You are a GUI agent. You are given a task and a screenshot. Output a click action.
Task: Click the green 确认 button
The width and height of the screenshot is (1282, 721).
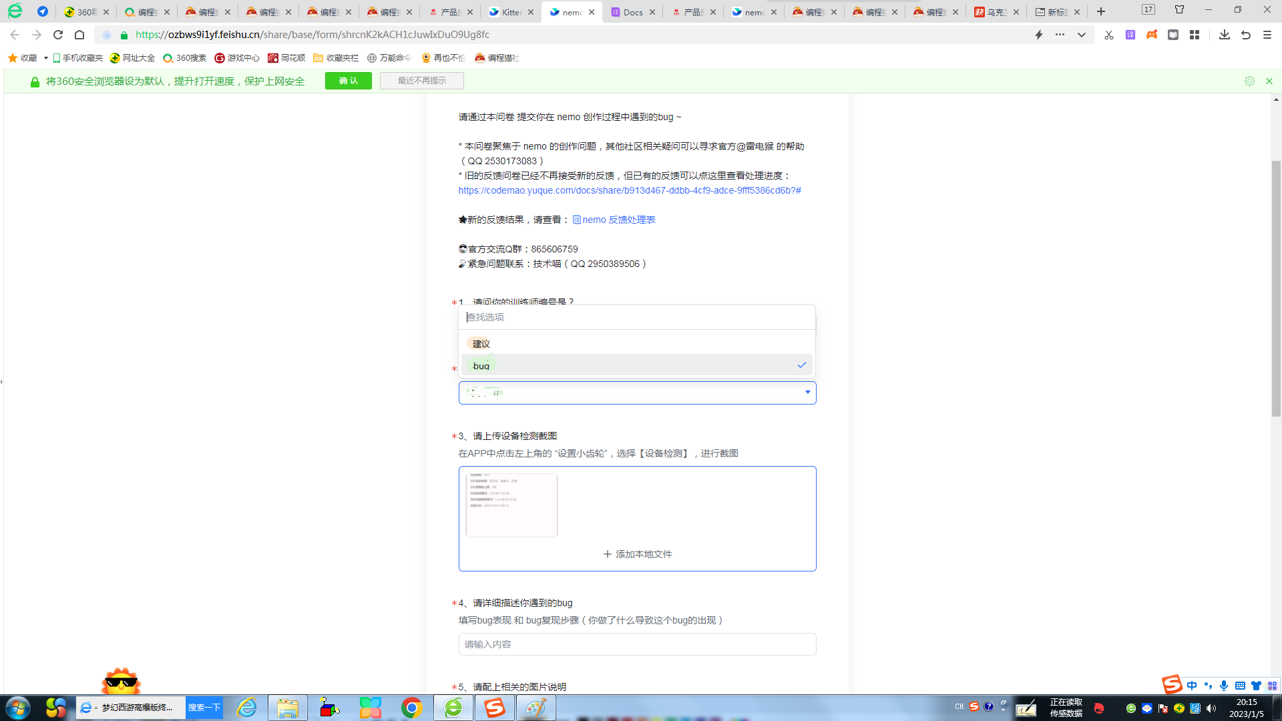pos(348,81)
